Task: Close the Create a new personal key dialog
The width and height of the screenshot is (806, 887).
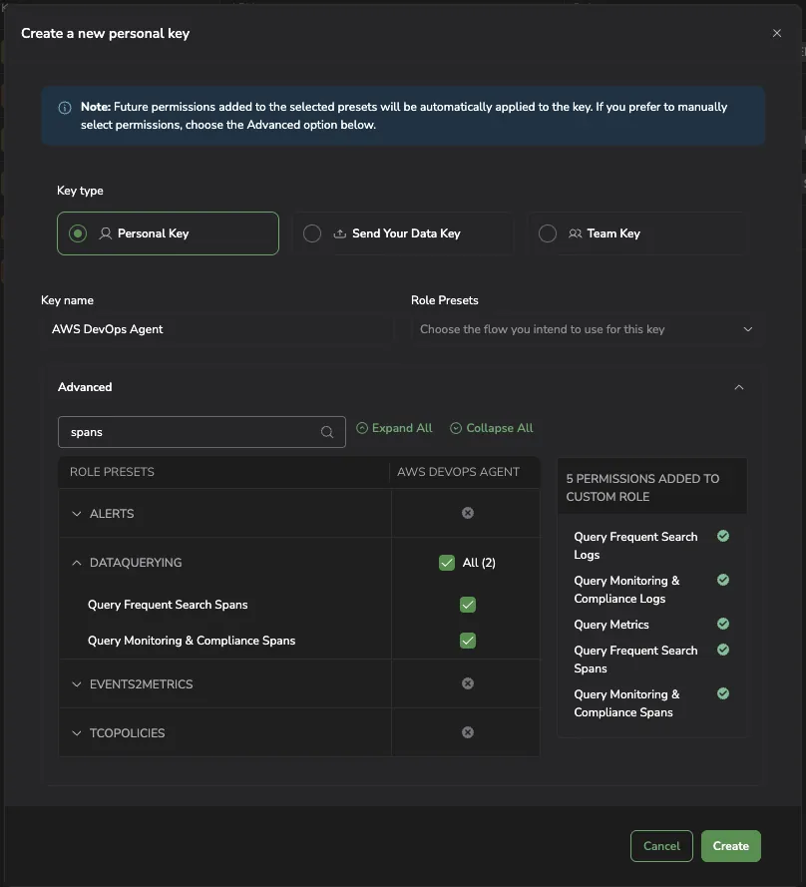Action: point(777,33)
